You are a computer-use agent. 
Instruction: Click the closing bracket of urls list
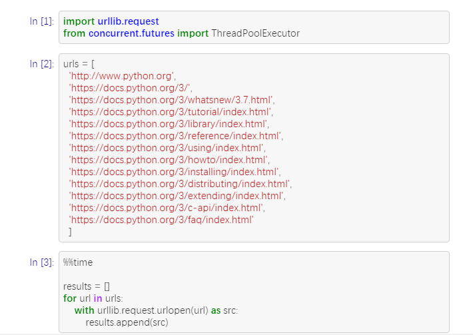[71, 232]
